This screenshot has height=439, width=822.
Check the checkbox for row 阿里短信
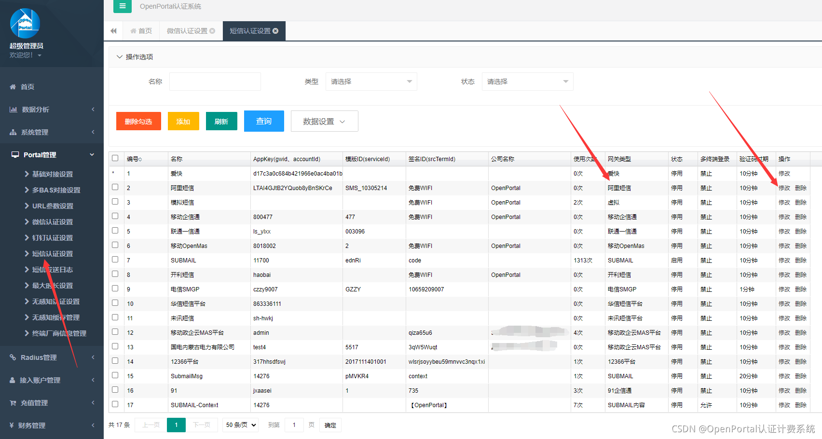click(115, 187)
